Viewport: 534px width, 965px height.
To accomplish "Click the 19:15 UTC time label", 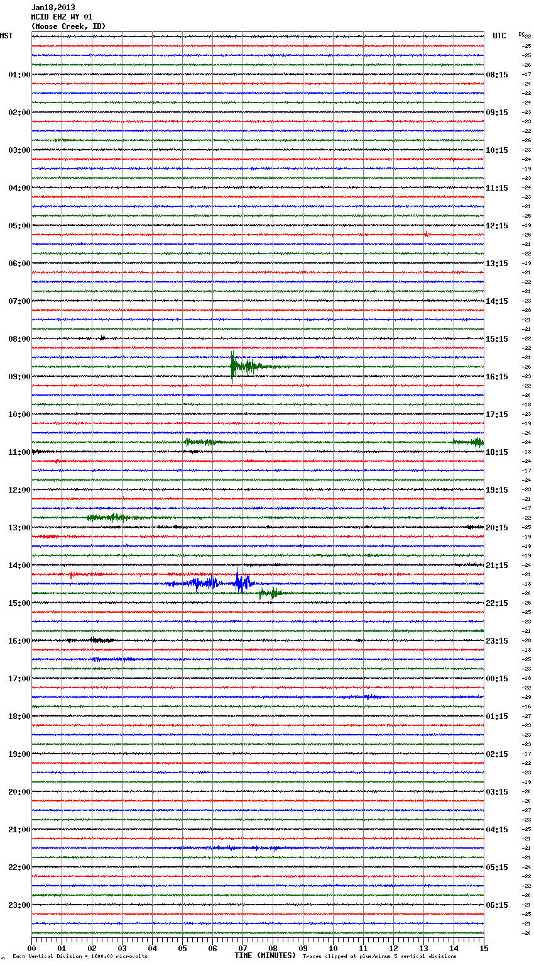I will click(x=497, y=490).
